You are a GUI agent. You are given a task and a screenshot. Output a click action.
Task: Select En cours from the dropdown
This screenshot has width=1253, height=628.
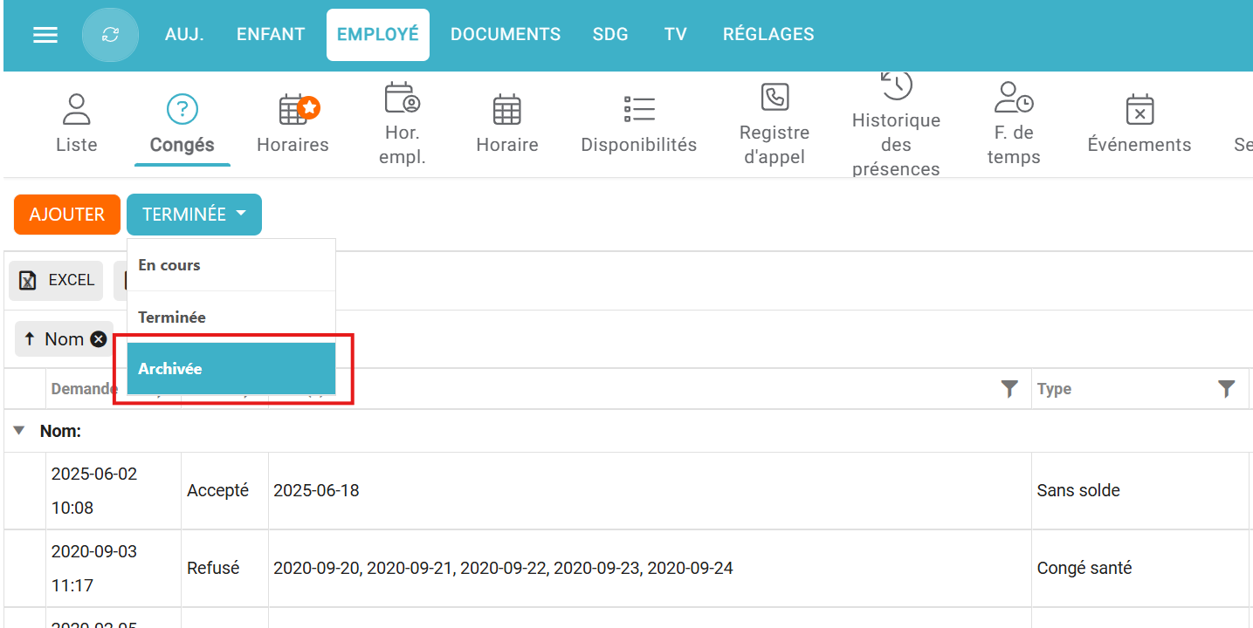pyautogui.click(x=231, y=265)
